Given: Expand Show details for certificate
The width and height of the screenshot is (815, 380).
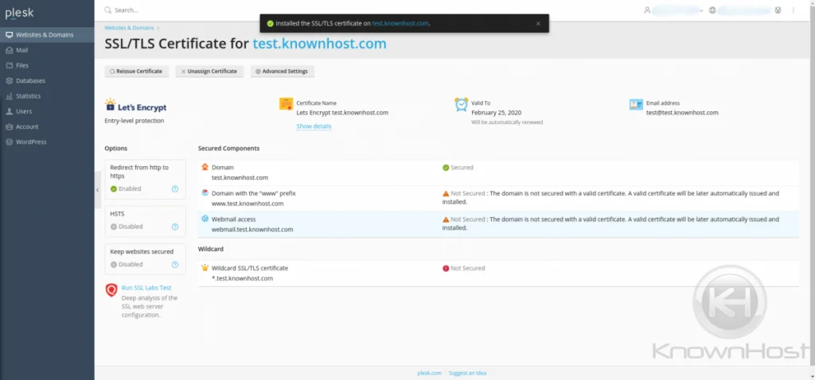Looking at the screenshot, I should 314,126.
